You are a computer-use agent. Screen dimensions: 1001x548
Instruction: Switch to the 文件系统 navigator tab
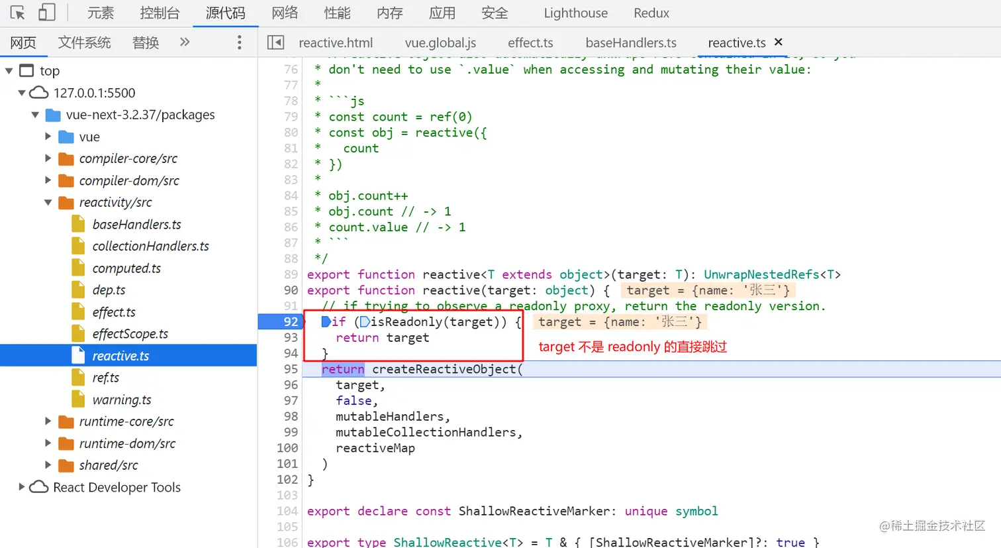point(84,42)
